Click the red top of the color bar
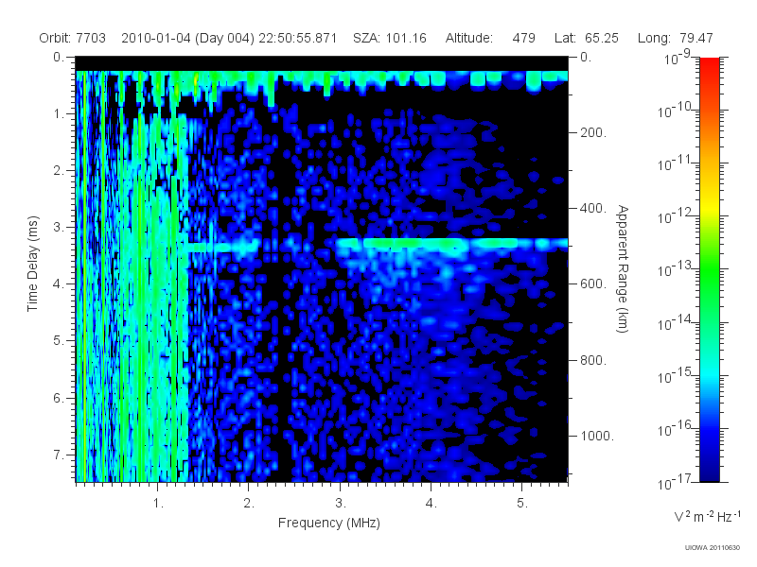This screenshot has height=567, width=757. click(709, 65)
